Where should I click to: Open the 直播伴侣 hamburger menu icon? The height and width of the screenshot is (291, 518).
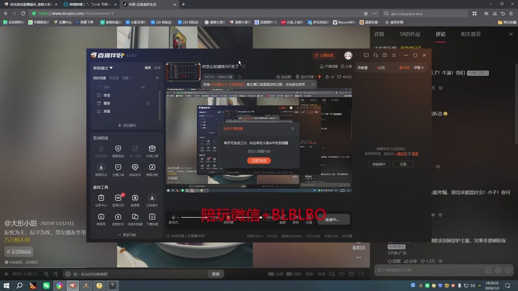click(x=394, y=55)
